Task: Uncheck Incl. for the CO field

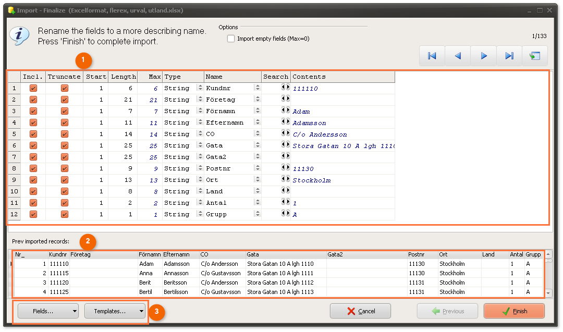Action: pos(33,134)
